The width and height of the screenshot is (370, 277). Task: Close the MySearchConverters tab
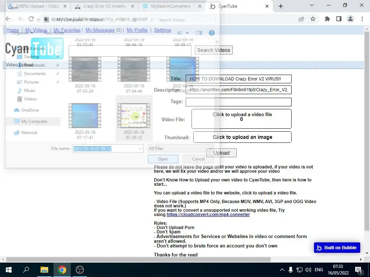[200, 6]
